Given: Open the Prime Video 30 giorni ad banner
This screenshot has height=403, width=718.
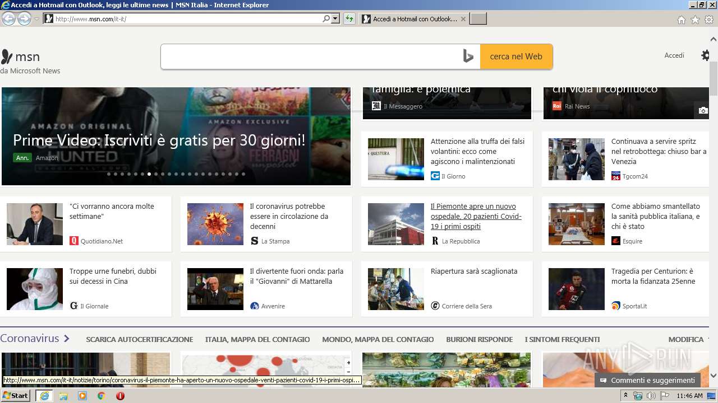Looking at the screenshot, I should click(176, 136).
